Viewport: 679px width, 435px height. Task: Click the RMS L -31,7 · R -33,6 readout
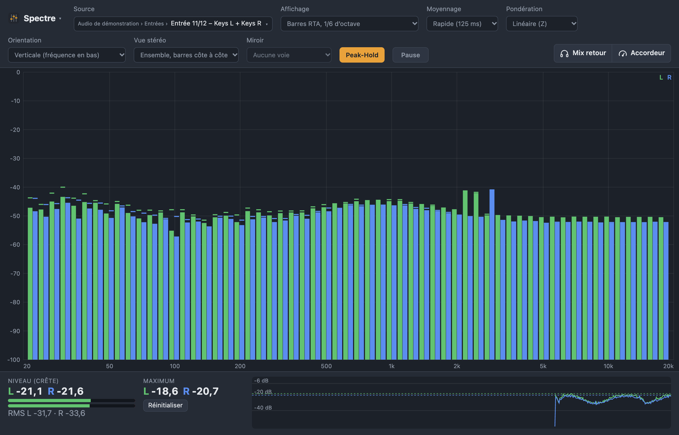47,413
